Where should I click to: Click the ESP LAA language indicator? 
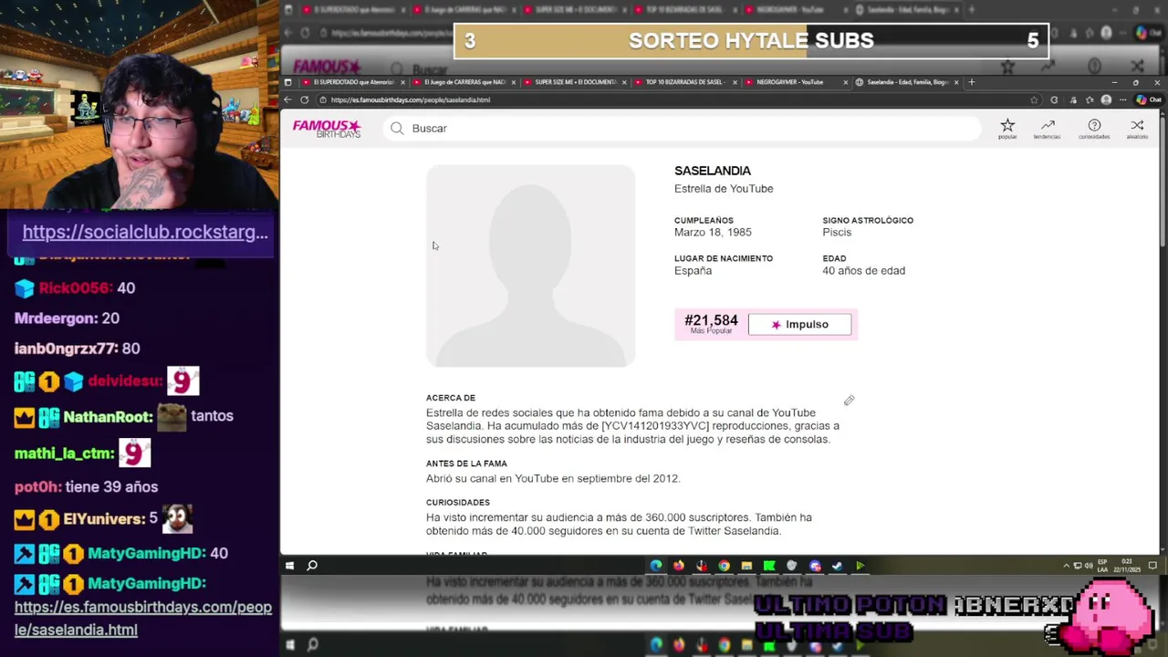coord(1103,566)
